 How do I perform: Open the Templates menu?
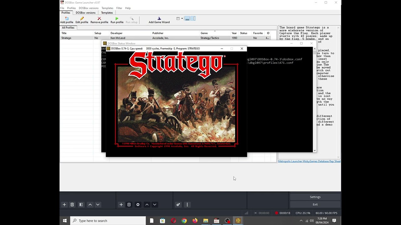(x=107, y=8)
